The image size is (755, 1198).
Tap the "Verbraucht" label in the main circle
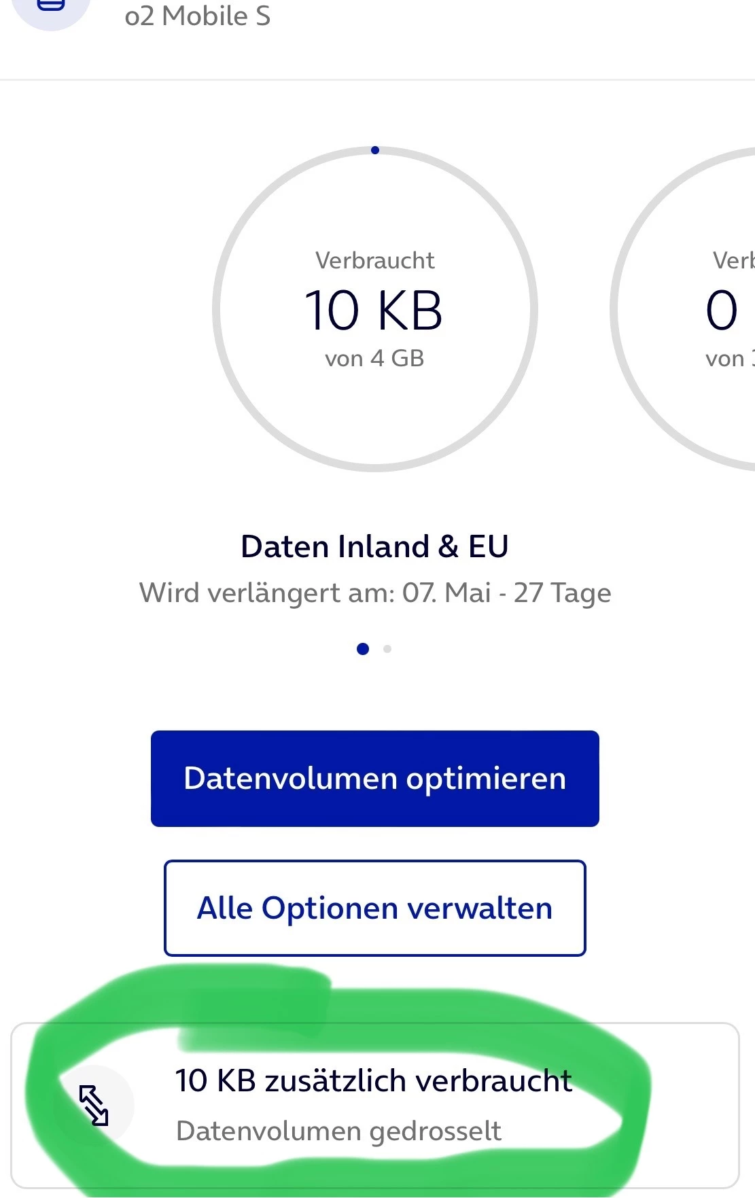(374, 260)
